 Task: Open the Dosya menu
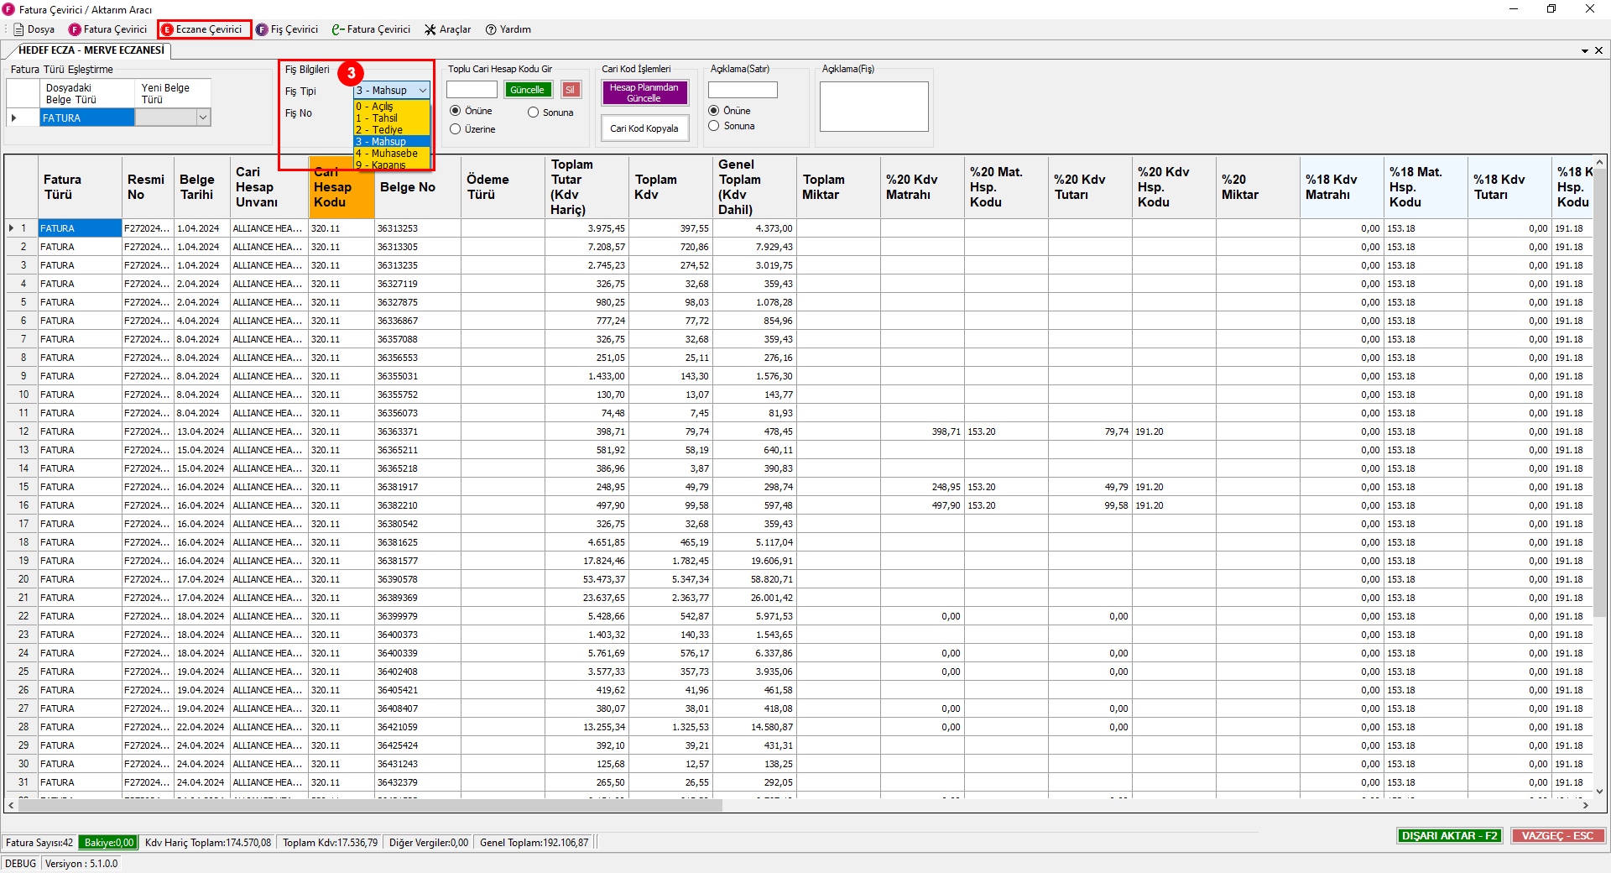click(34, 29)
